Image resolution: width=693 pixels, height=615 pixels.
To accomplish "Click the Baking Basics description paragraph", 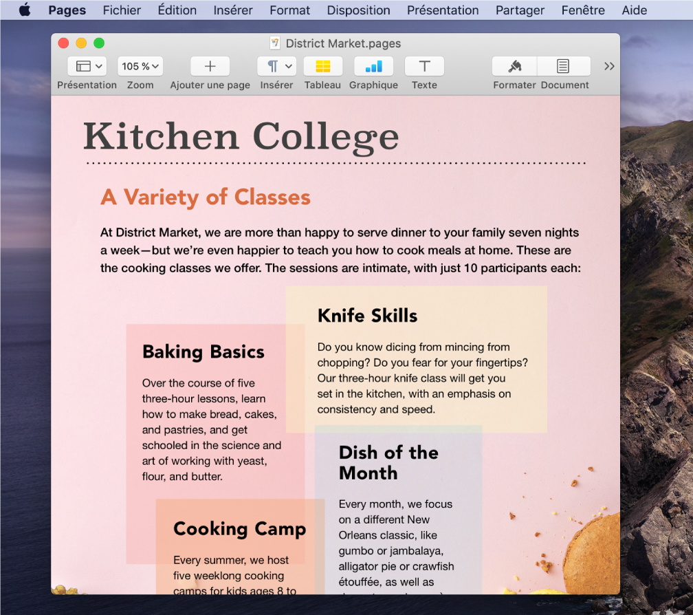I will coord(212,430).
